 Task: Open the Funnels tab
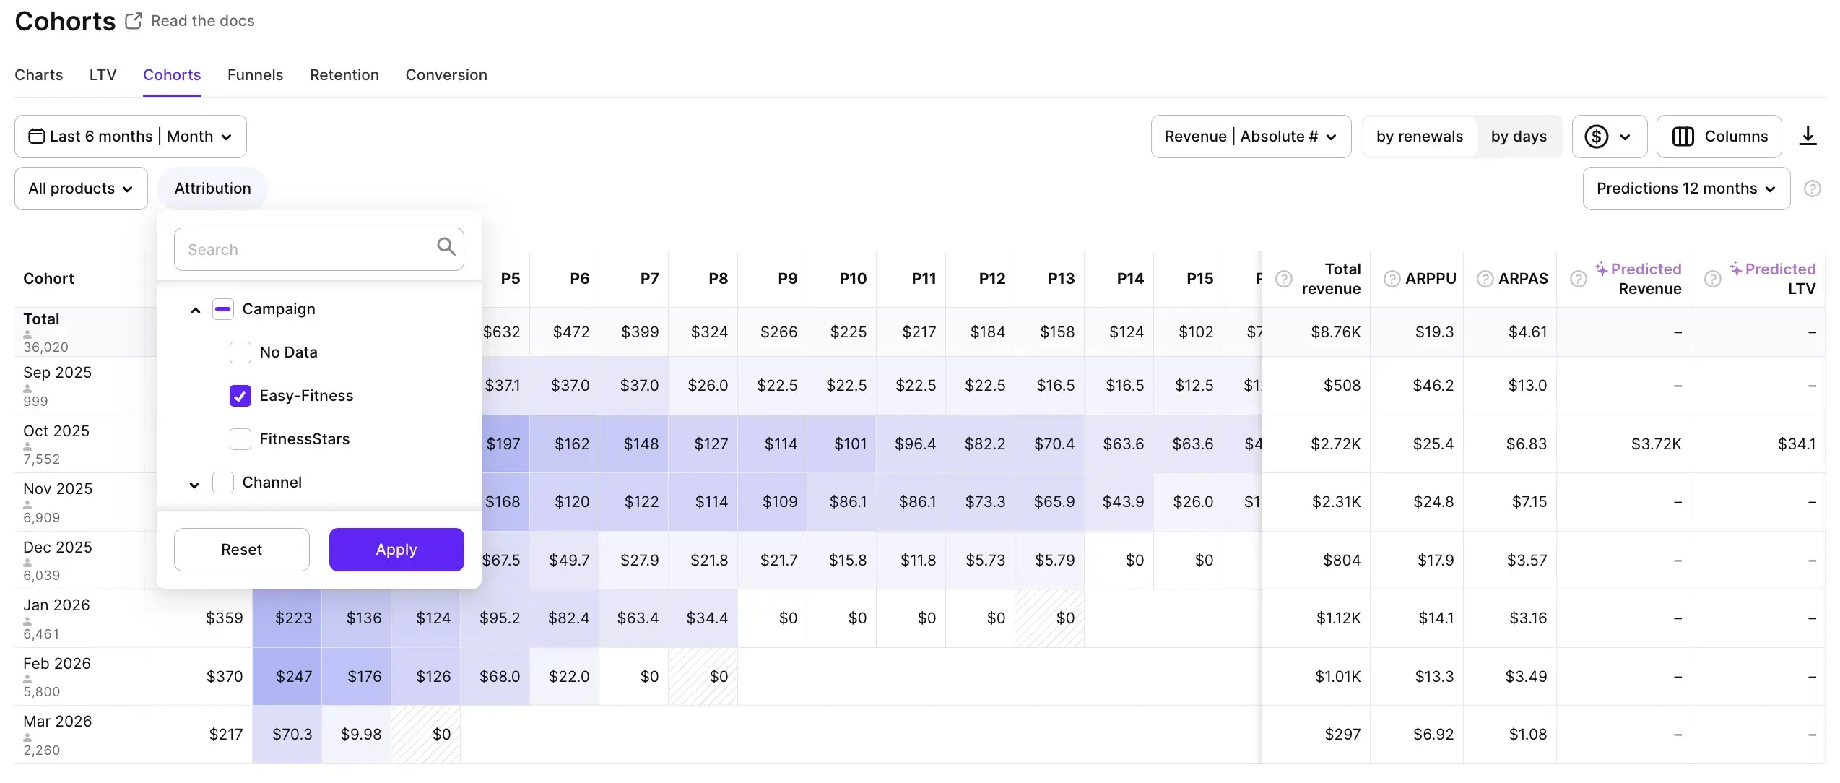pos(255,75)
